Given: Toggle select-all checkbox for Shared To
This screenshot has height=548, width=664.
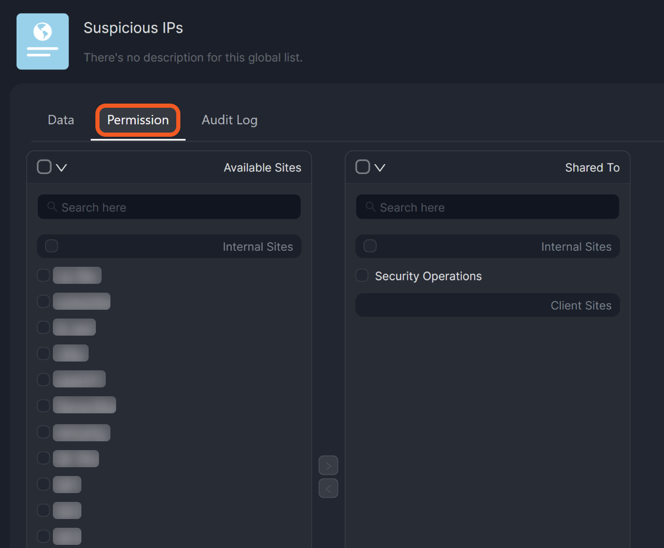Looking at the screenshot, I should 362,167.
